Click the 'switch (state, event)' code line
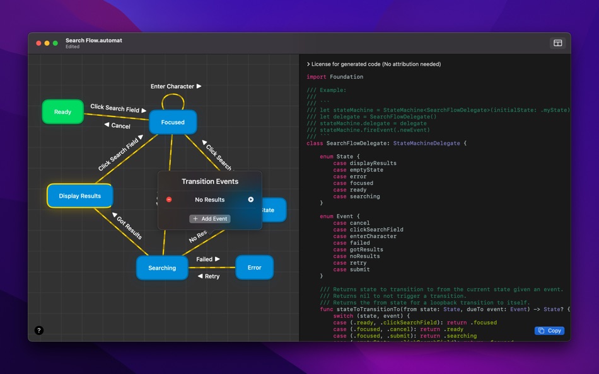Viewport: 599px width, 374px height. tap(371, 316)
